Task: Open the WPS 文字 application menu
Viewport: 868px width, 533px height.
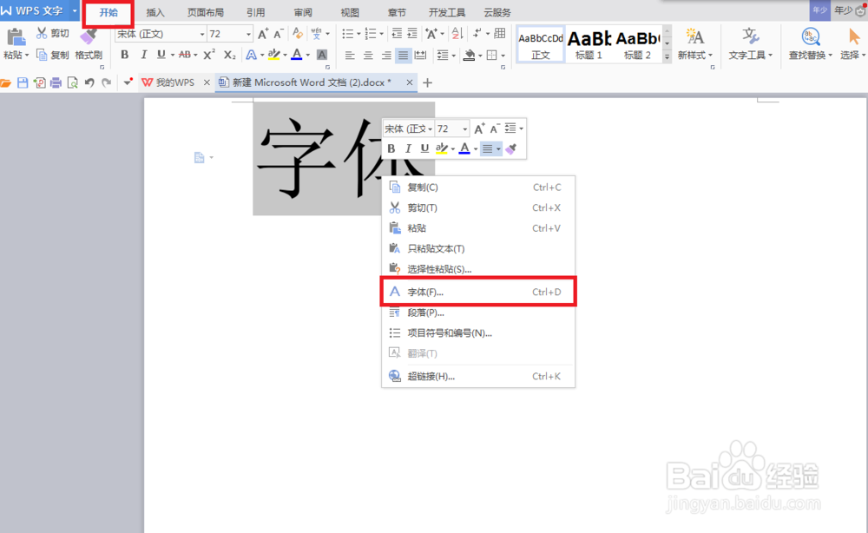Action: (x=40, y=10)
